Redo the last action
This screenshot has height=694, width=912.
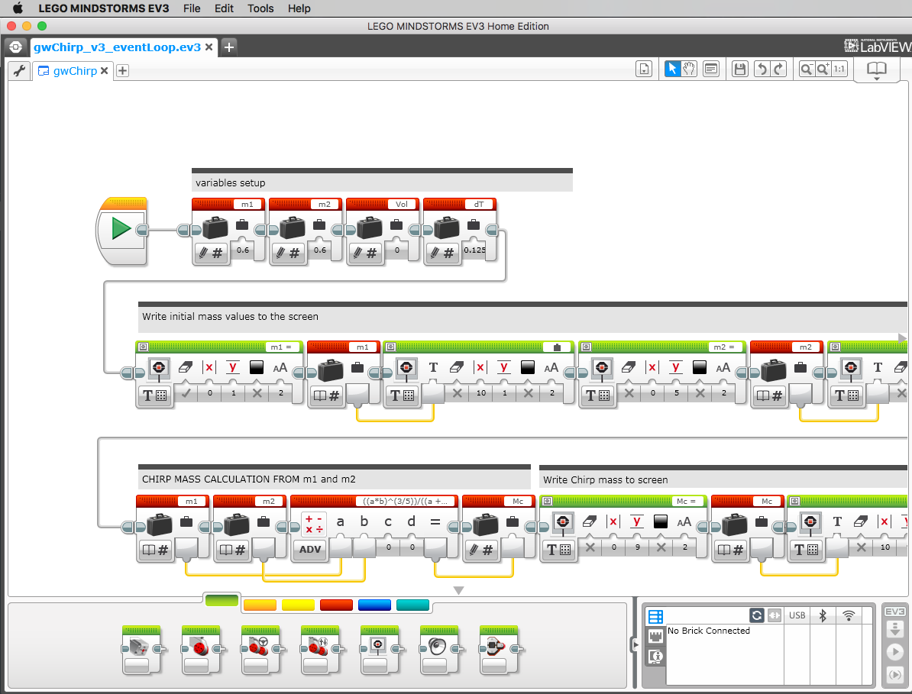pyautogui.click(x=779, y=69)
